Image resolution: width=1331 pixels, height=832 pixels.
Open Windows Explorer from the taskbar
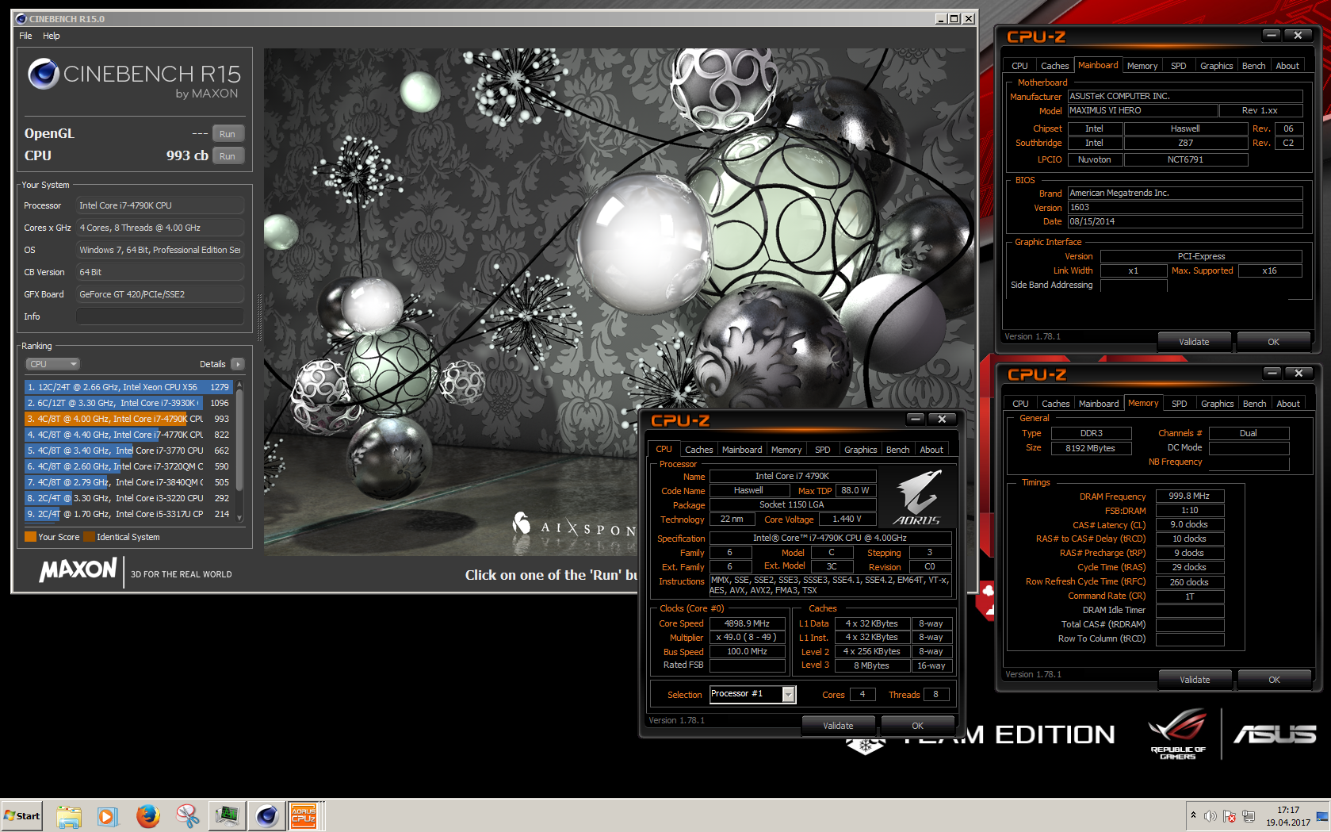tap(69, 815)
